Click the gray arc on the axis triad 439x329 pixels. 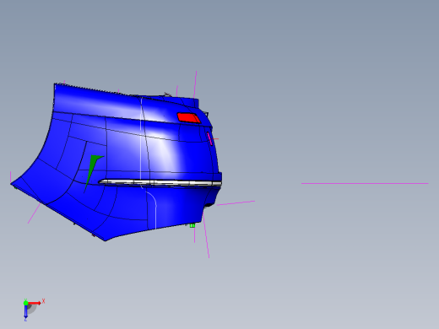[x=32, y=310]
